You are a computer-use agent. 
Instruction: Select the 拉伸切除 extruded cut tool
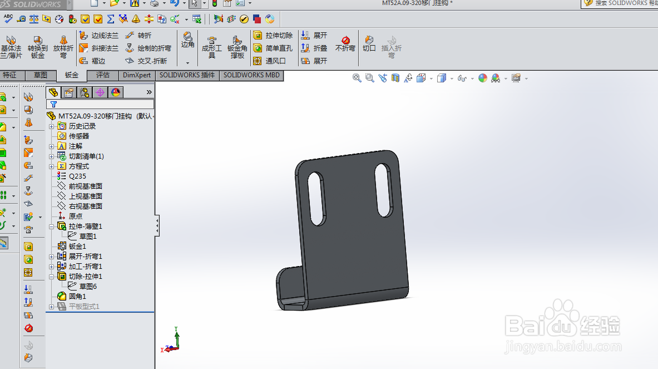click(x=273, y=36)
